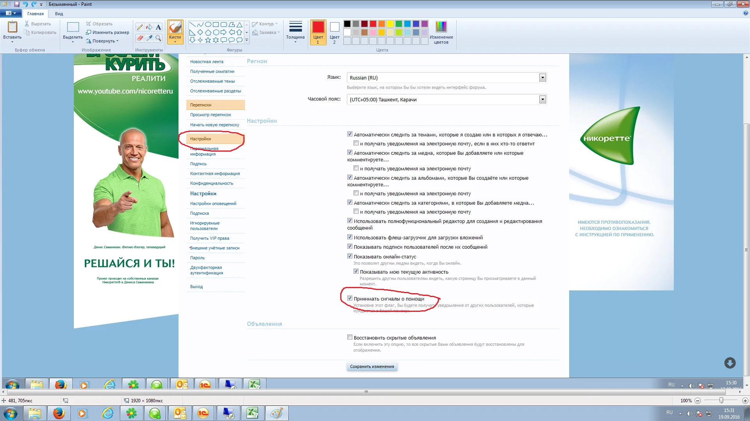Screen dimensions: 750x421
Task: Open the Толщина line size dropdown
Action: coord(295,32)
